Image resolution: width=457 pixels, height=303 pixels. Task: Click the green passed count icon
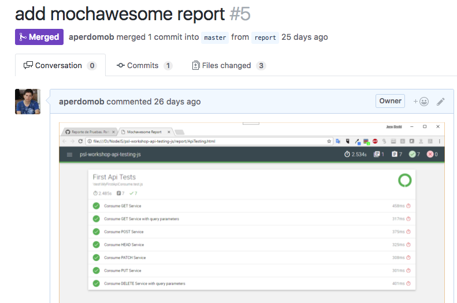(412, 154)
